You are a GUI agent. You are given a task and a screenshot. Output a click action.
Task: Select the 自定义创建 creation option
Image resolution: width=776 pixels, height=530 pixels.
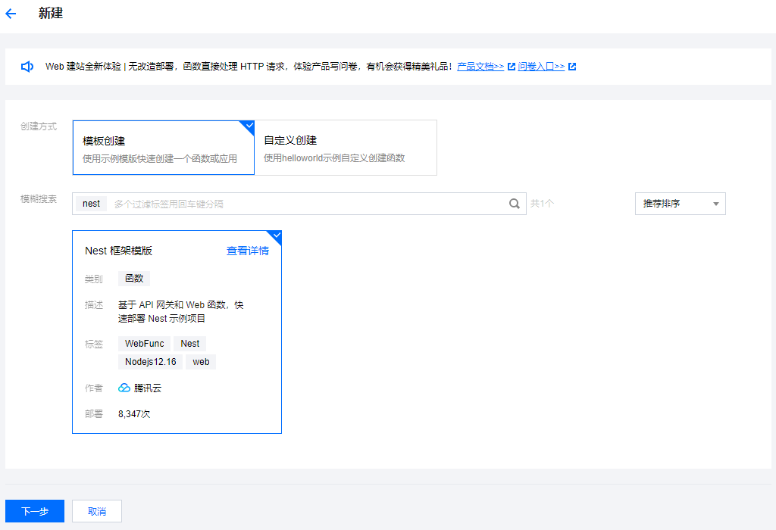click(x=346, y=148)
